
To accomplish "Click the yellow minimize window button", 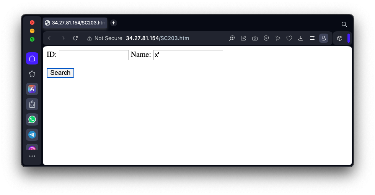I will [32, 31].
